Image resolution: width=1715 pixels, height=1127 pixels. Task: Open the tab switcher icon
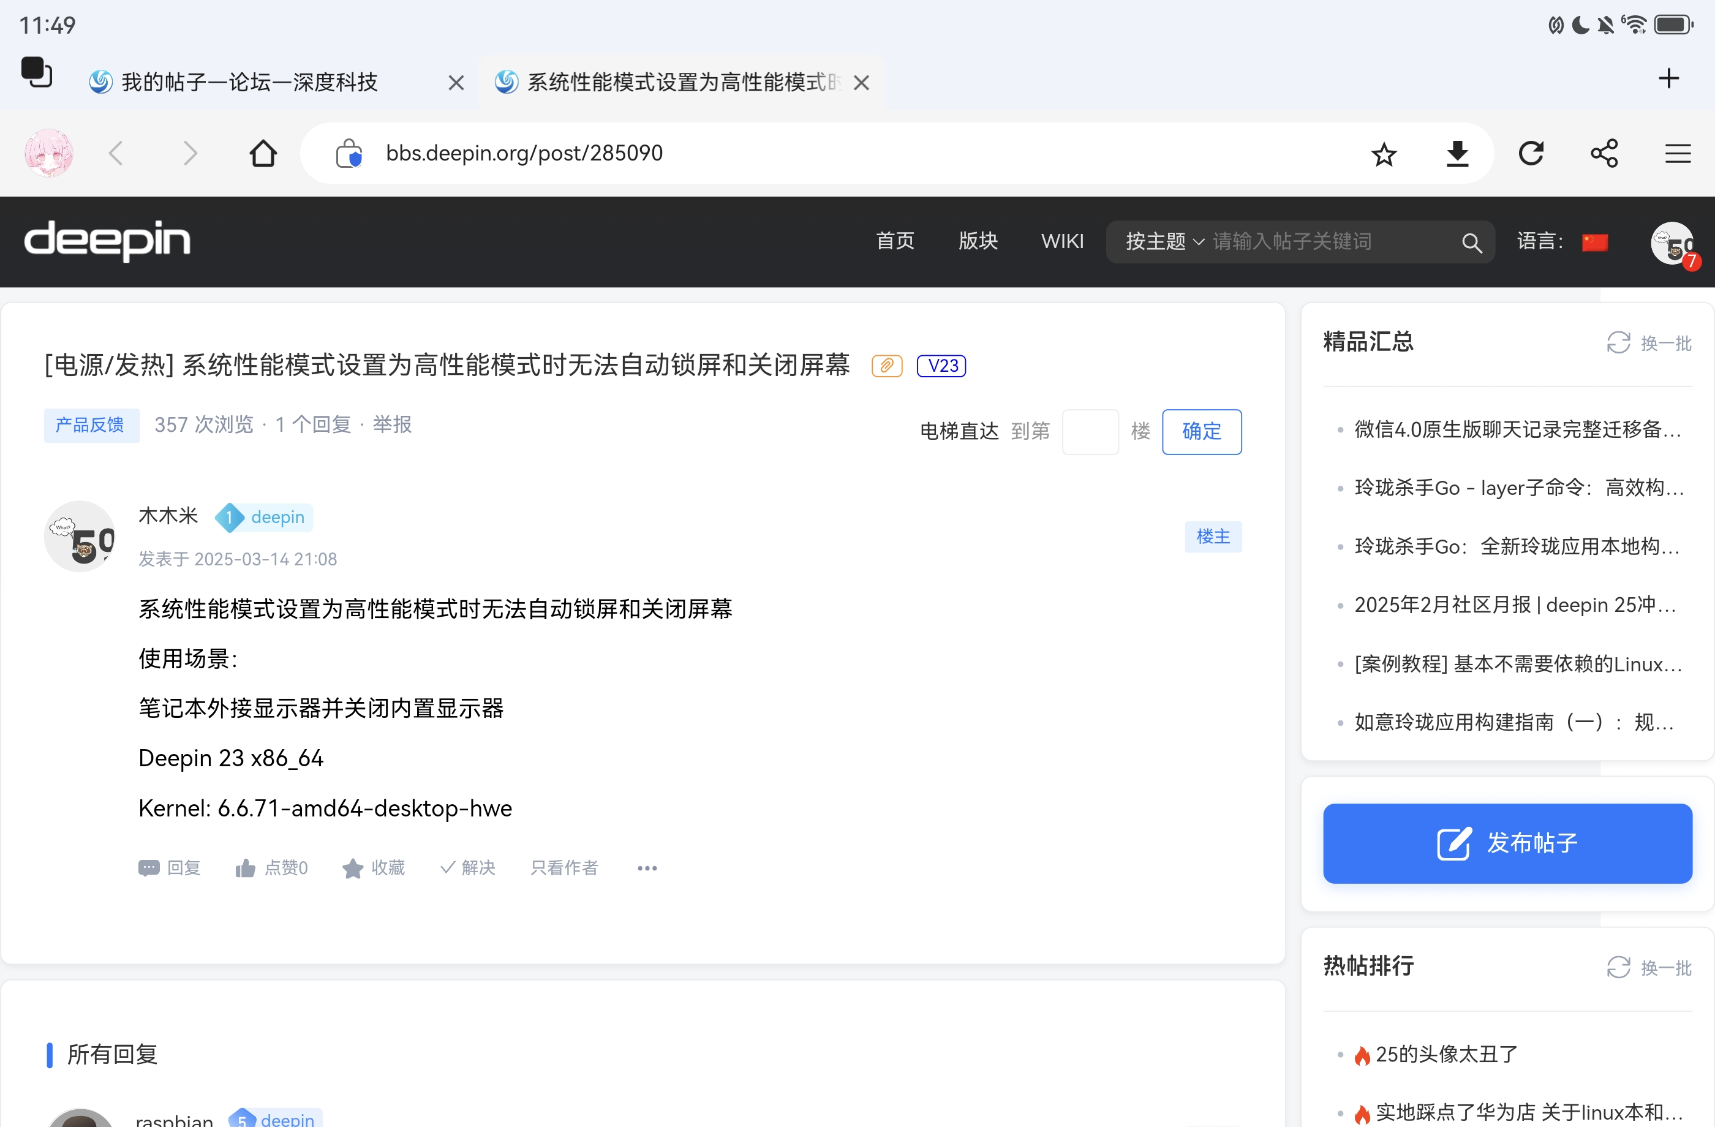(x=37, y=72)
